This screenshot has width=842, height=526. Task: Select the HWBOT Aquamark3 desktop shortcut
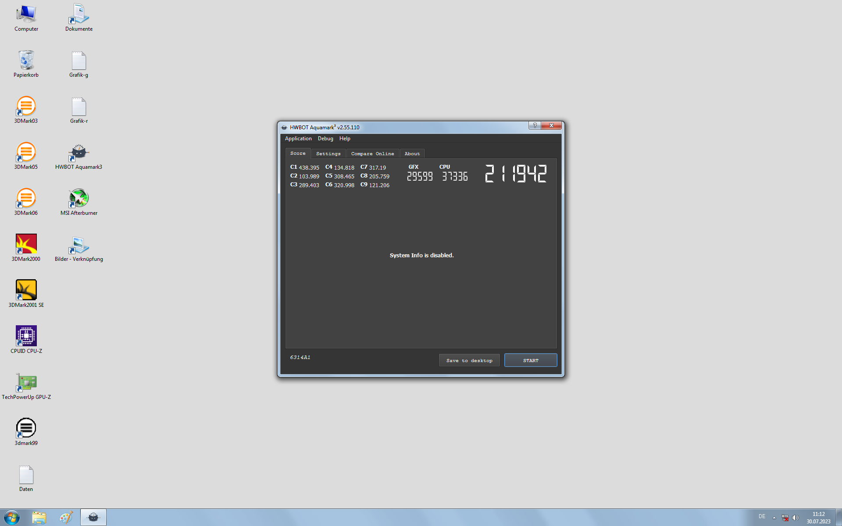coord(79,156)
